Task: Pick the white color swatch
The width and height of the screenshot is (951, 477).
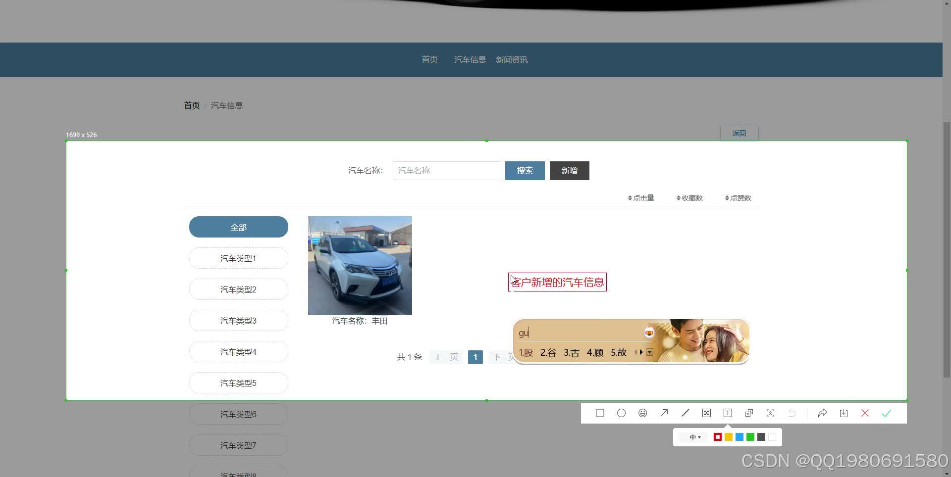Action: click(x=772, y=437)
